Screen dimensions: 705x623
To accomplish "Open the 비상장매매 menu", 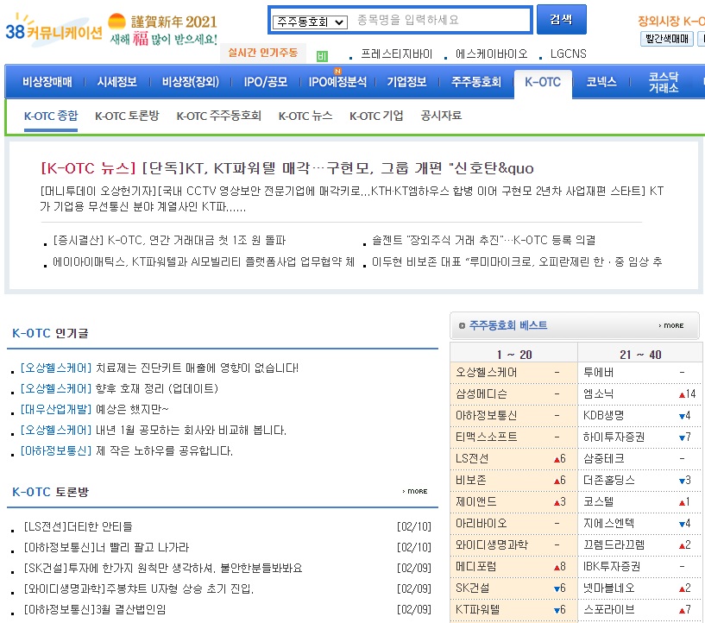I will click(x=47, y=82).
